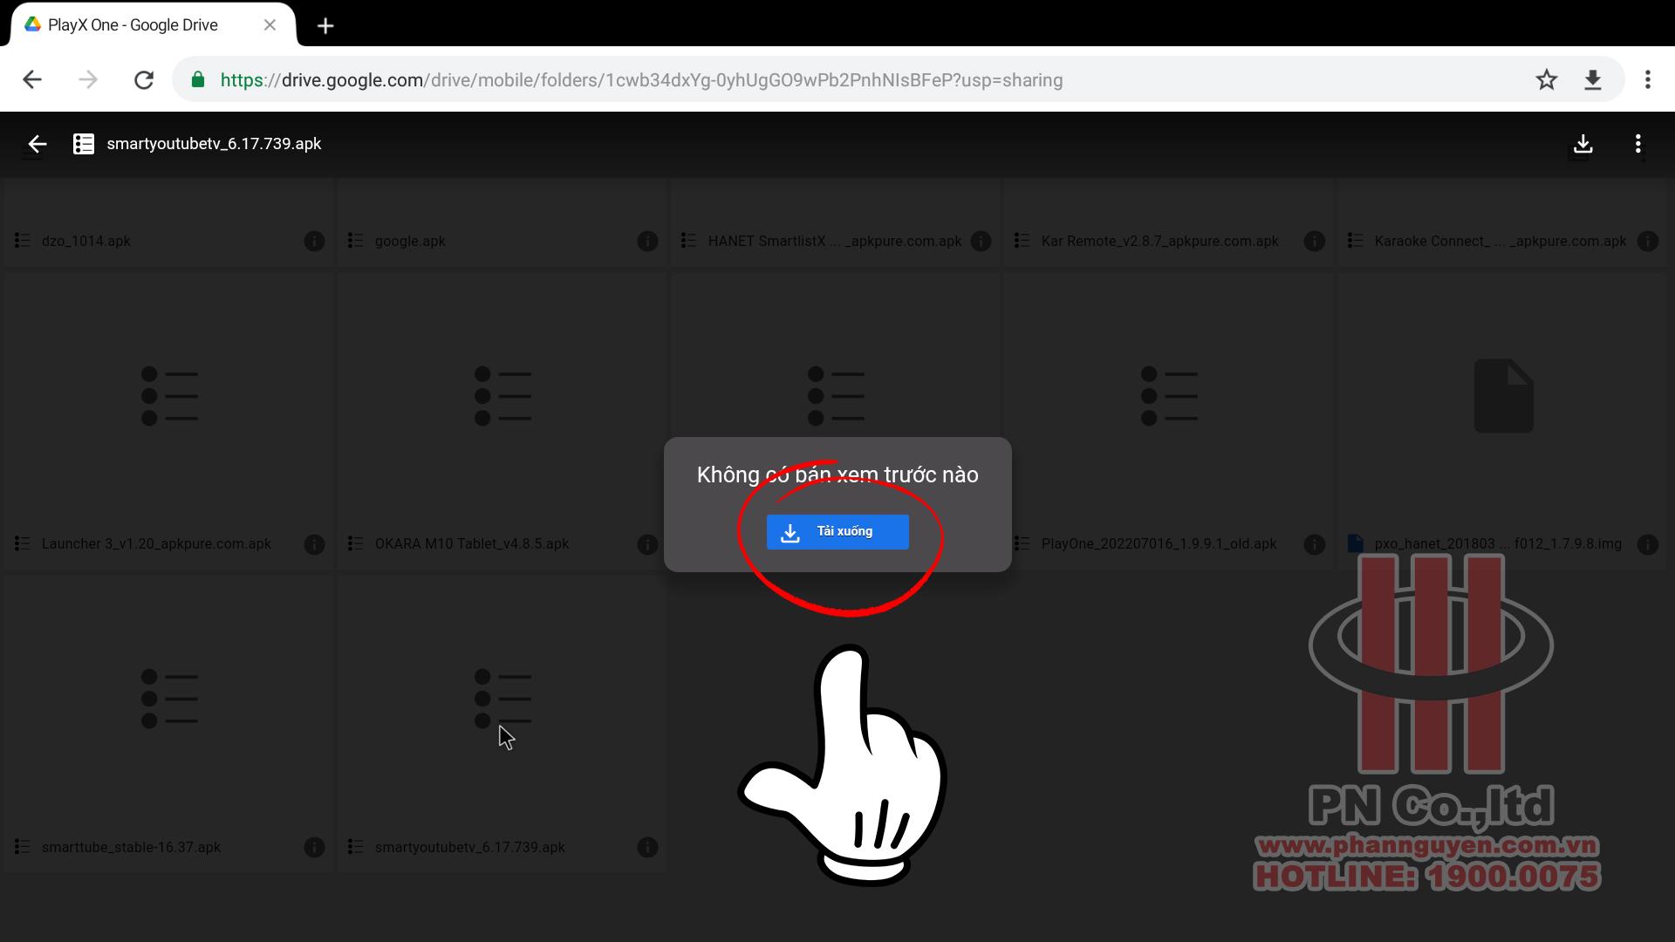
Task: Open browser downloads icon in address bar
Action: point(1592,80)
